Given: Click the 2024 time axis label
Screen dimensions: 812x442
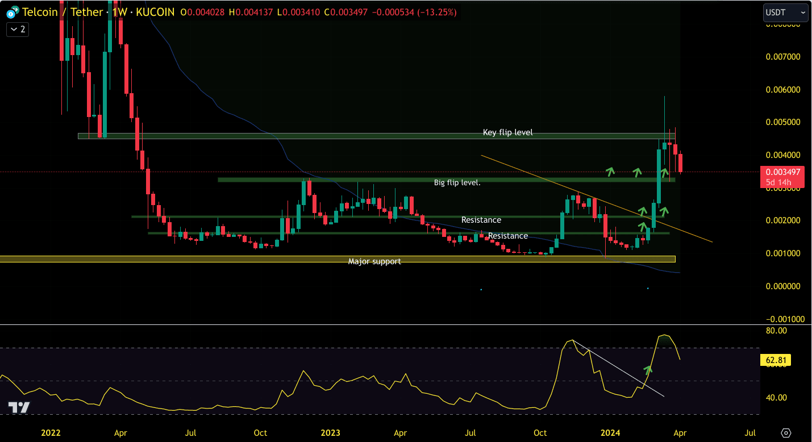Looking at the screenshot, I should pyautogui.click(x=610, y=433).
